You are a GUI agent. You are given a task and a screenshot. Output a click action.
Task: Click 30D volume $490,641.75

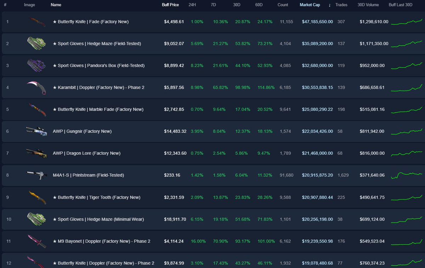coord(372,197)
